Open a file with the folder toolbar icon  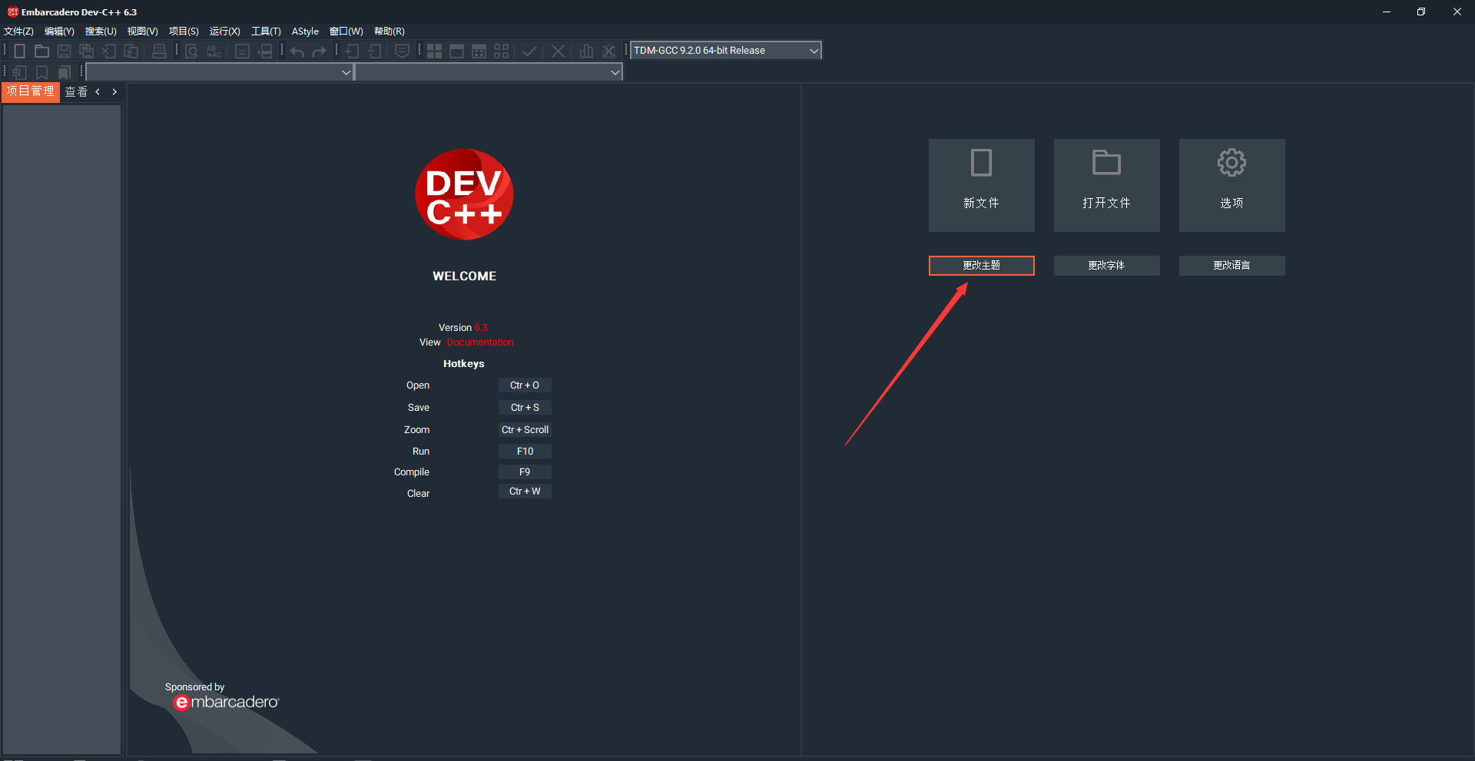point(41,51)
